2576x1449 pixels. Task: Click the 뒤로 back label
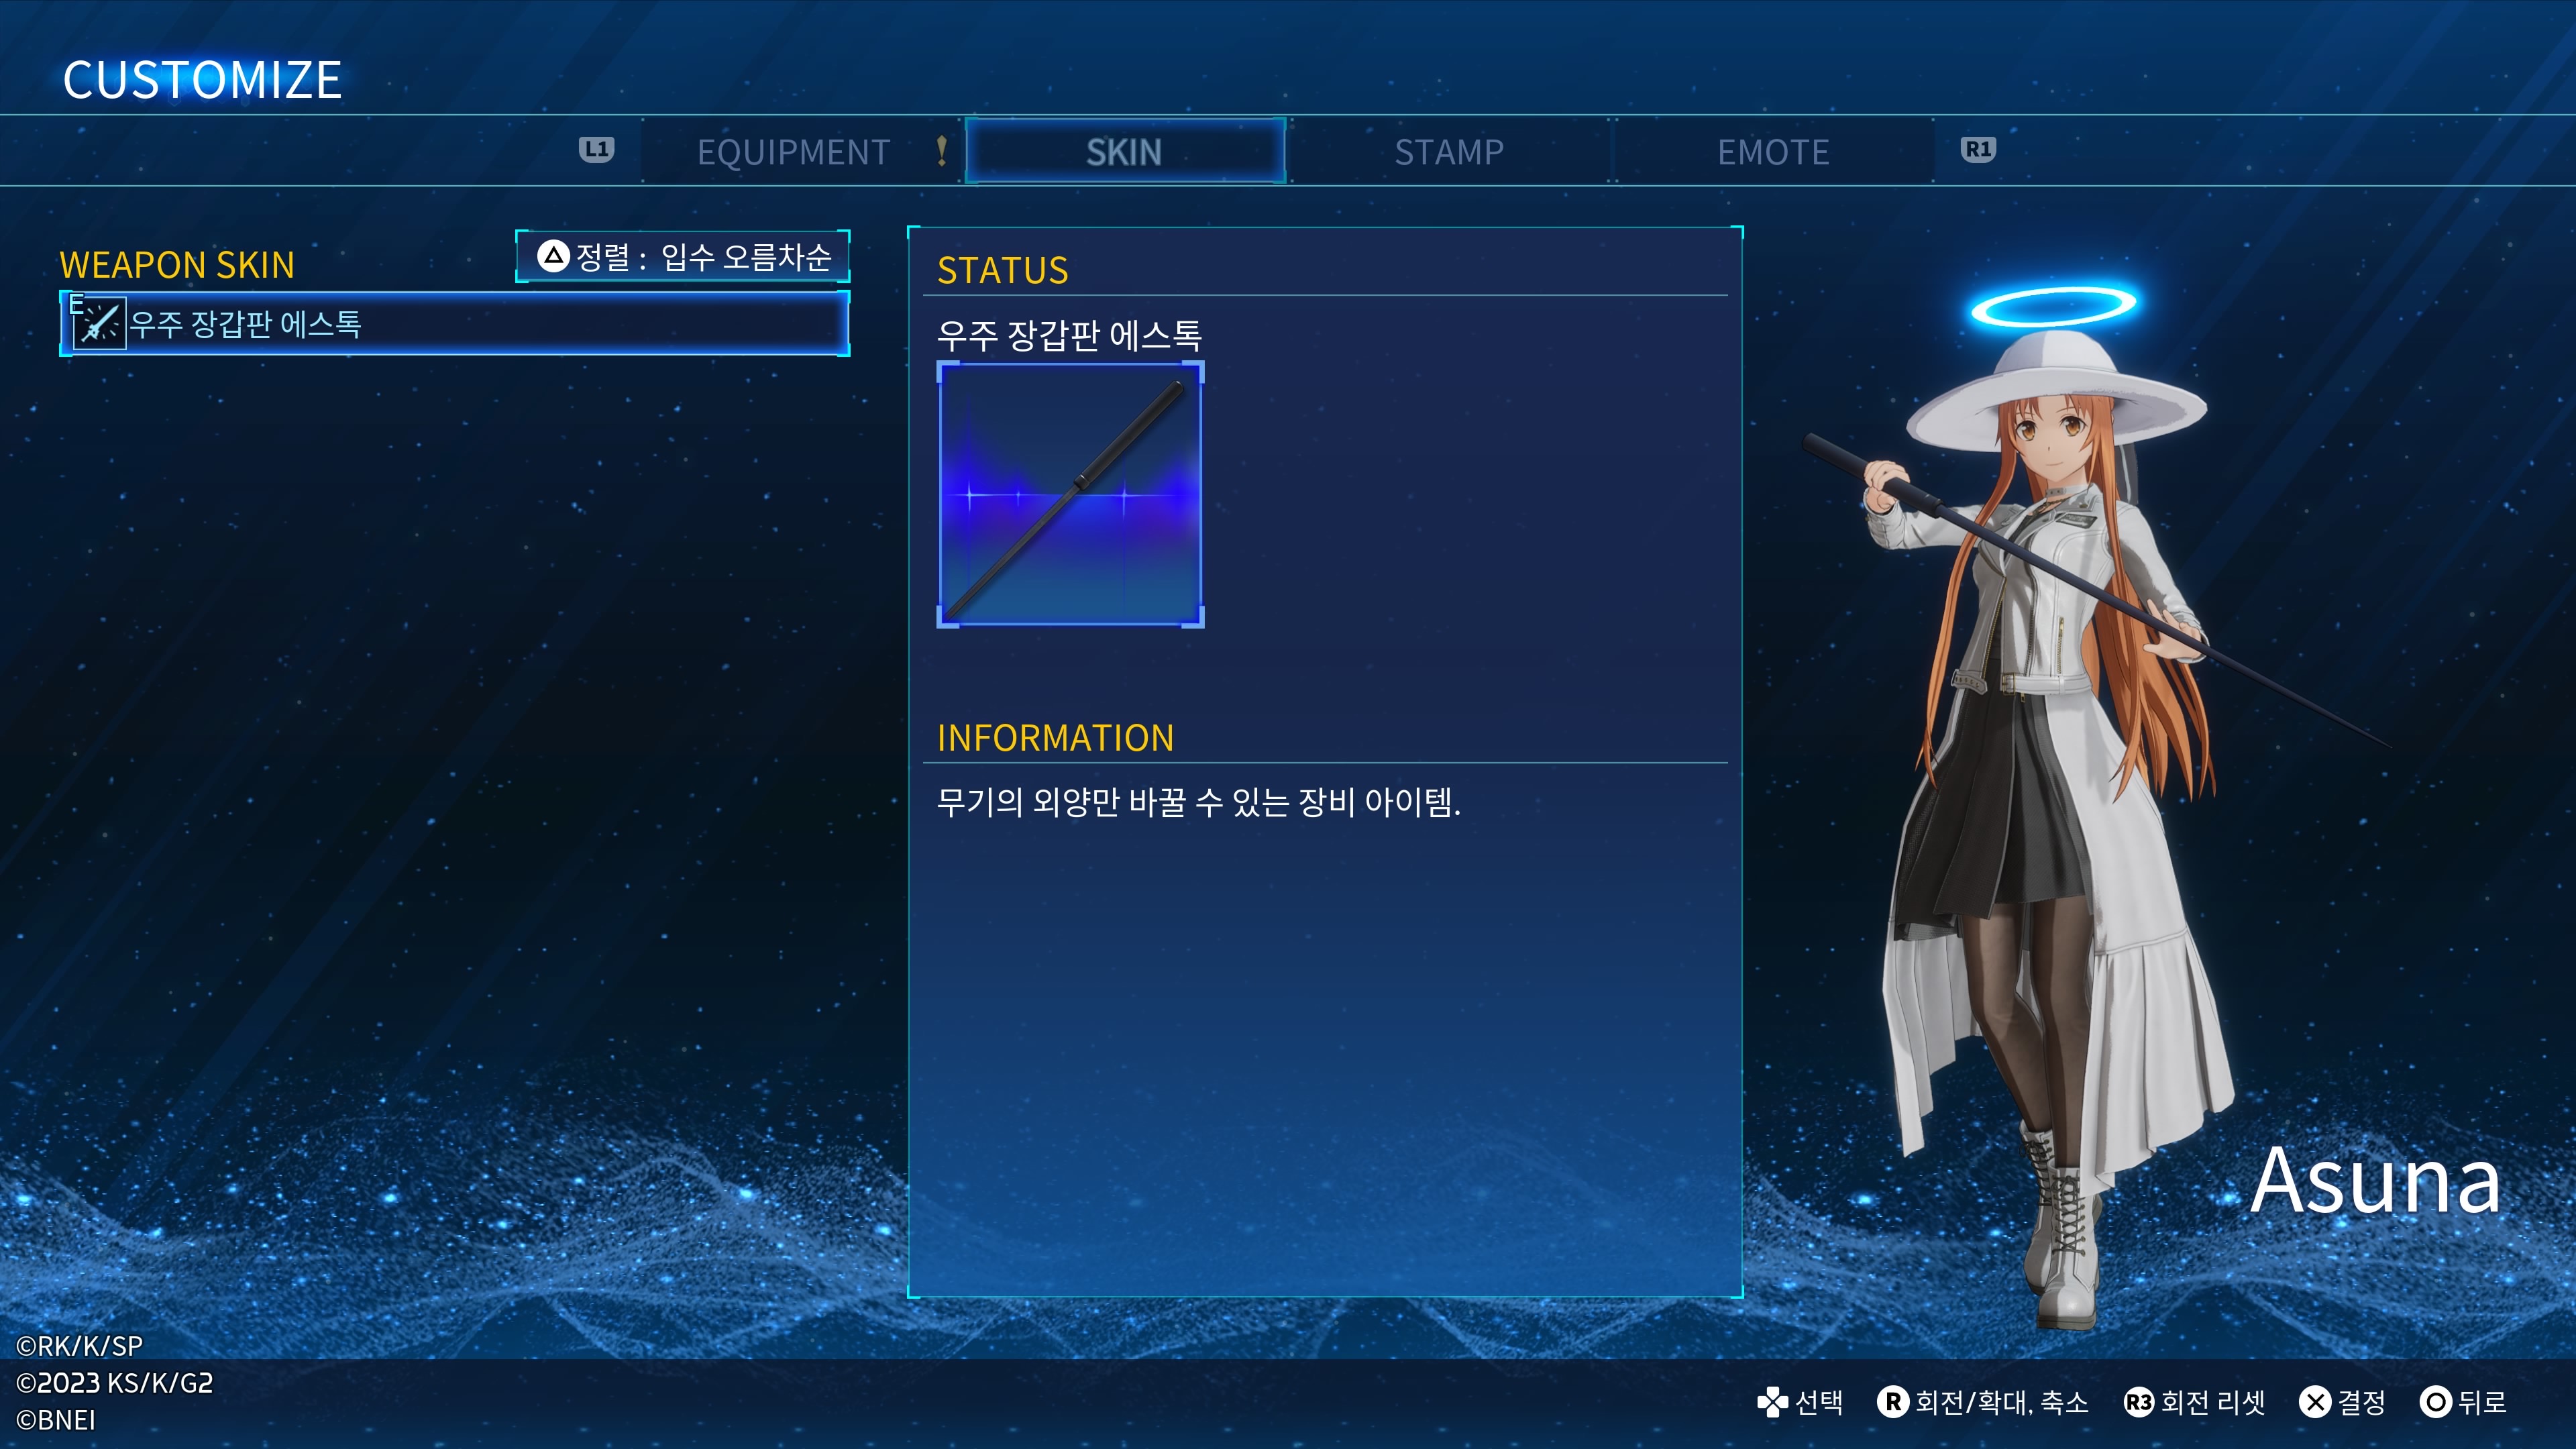(2483, 1402)
